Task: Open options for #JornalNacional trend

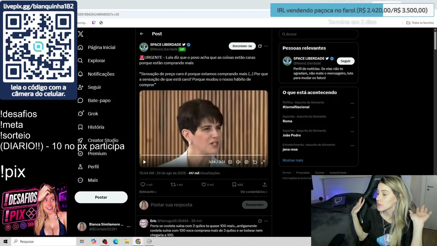Action: 352,103
